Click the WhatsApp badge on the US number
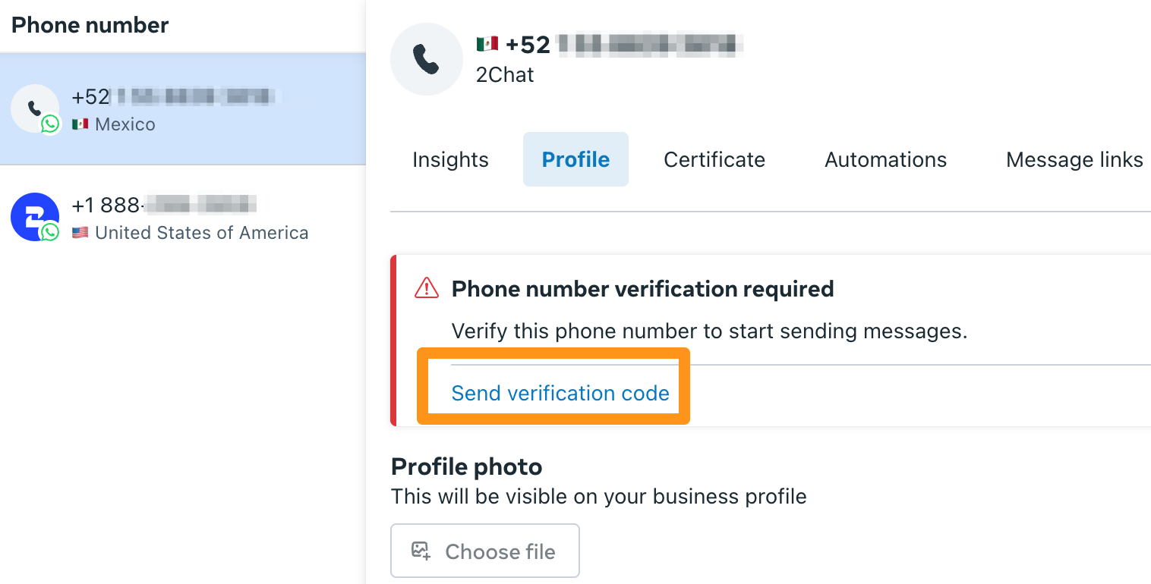Screen dimensions: 1151x584 pyautogui.click(x=50, y=232)
